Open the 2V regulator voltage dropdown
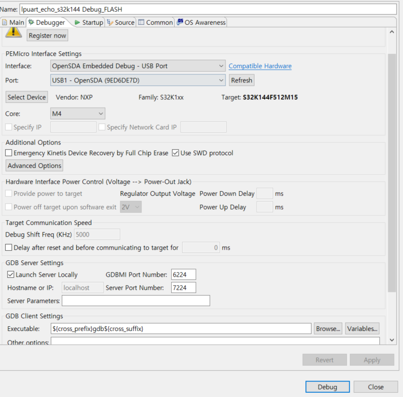The width and height of the screenshot is (403, 397). 130,207
